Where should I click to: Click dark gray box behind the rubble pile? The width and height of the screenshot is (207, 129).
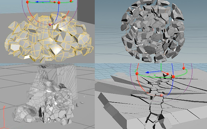click(86, 12)
